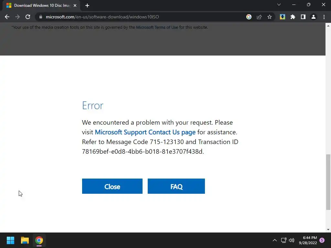Open network status tray icon
Image resolution: width=331 pixels, height=248 pixels.
[x=283, y=240]
